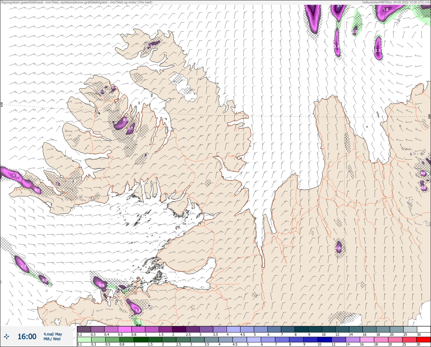Click the 16:00 forecast time

click(27, 337)
